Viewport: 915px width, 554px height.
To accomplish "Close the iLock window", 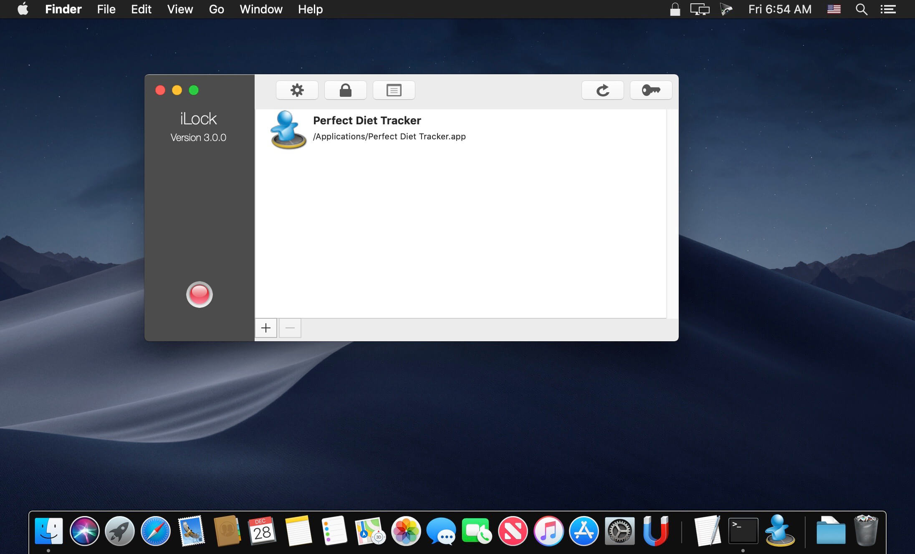I will tap(160, 90).
